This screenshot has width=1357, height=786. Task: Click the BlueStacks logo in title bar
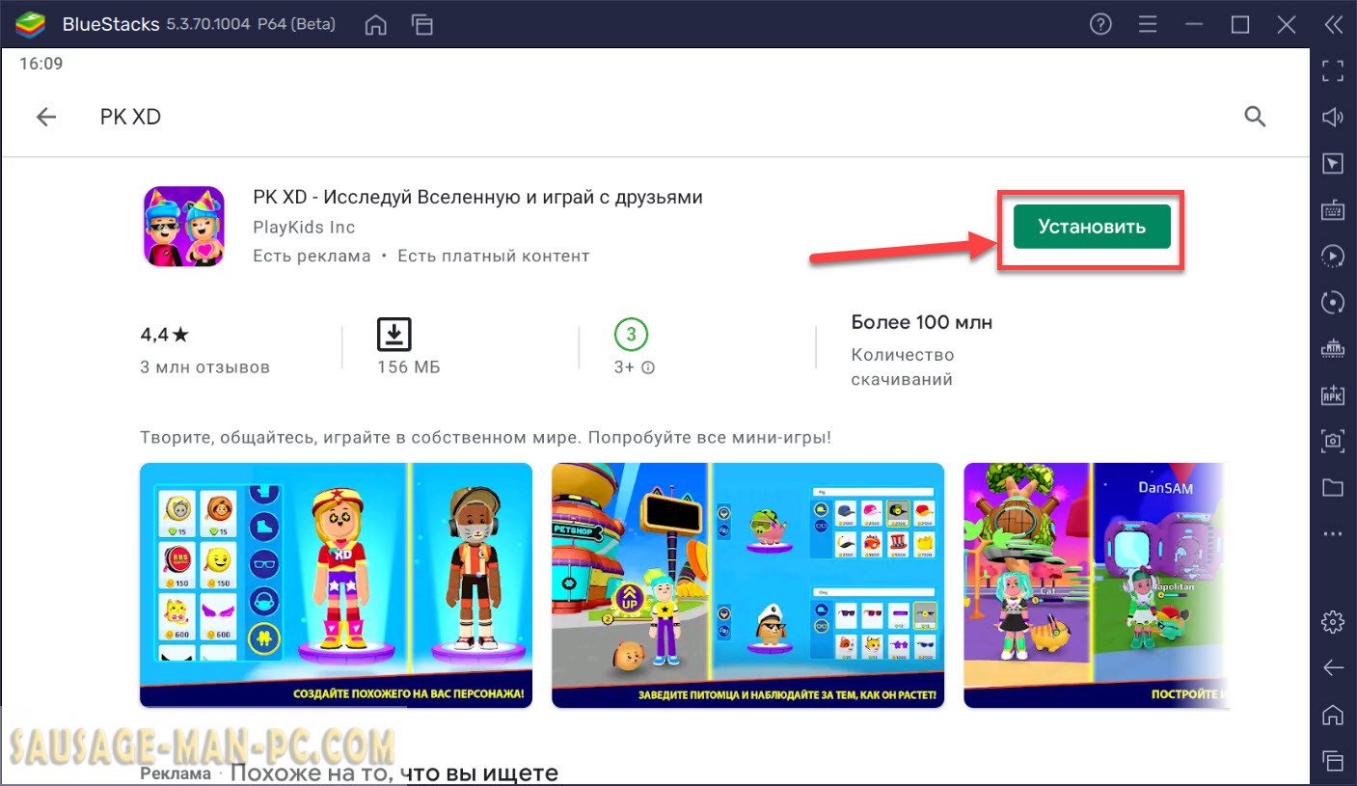tap(32, 24)
